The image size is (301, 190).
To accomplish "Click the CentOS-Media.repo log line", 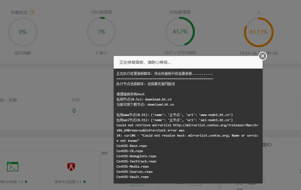I will pyautogui.click(x=132, y=166).
